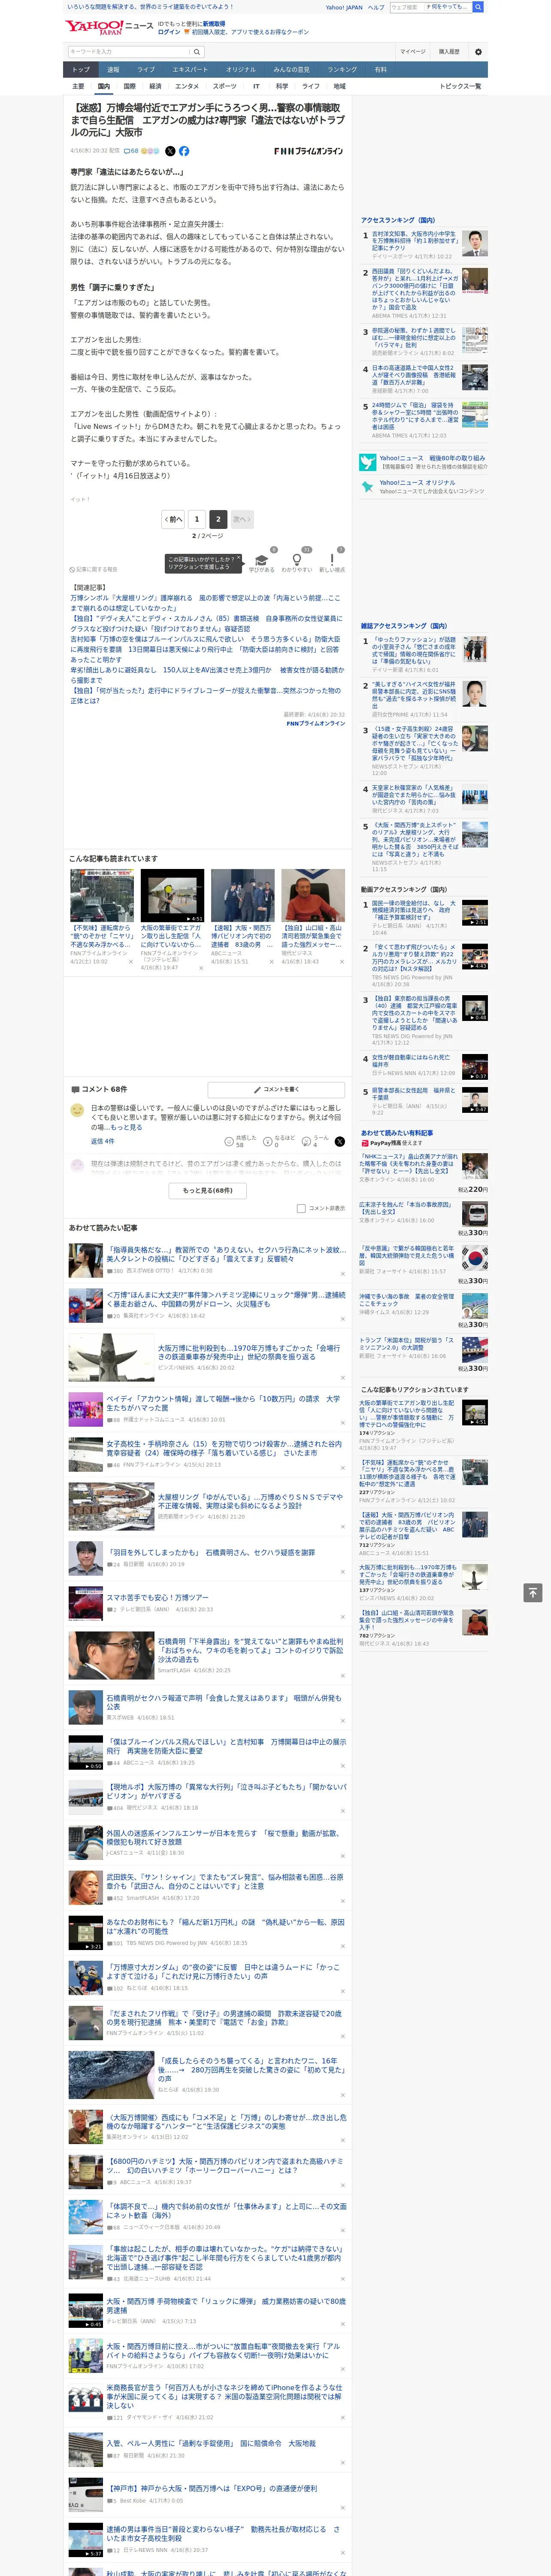Click the ログイン link

[x=169, y=32]
